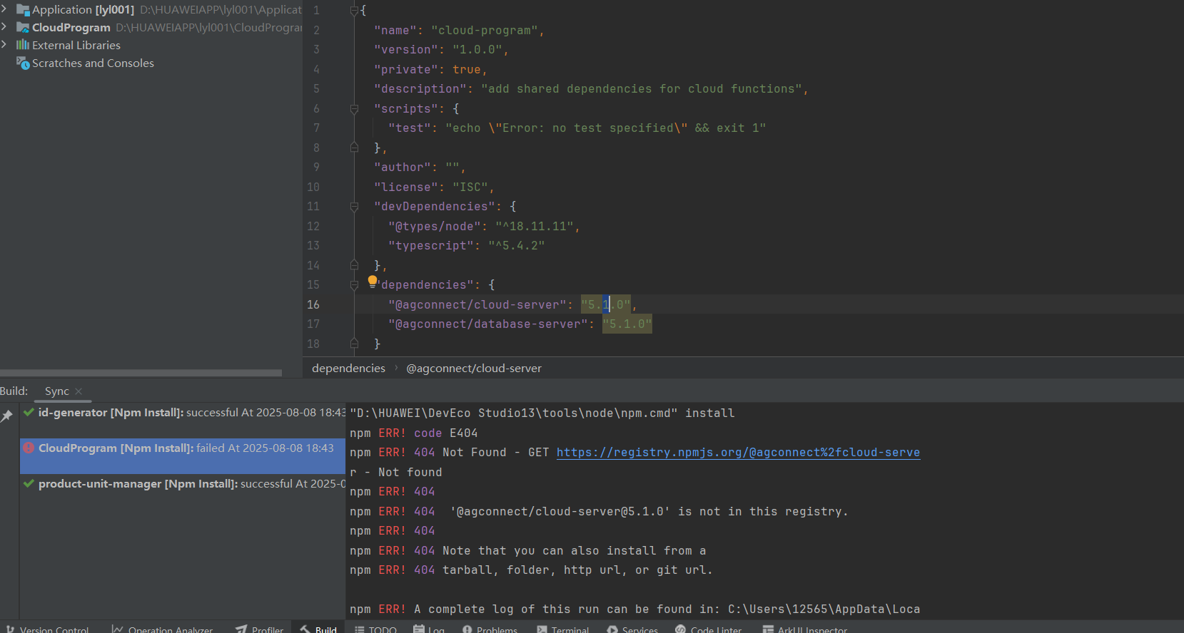The height and width of the screenshot is (633, 1184).
Task: Click the Scratches and Consoles icon
Action: tap(23, 63)
